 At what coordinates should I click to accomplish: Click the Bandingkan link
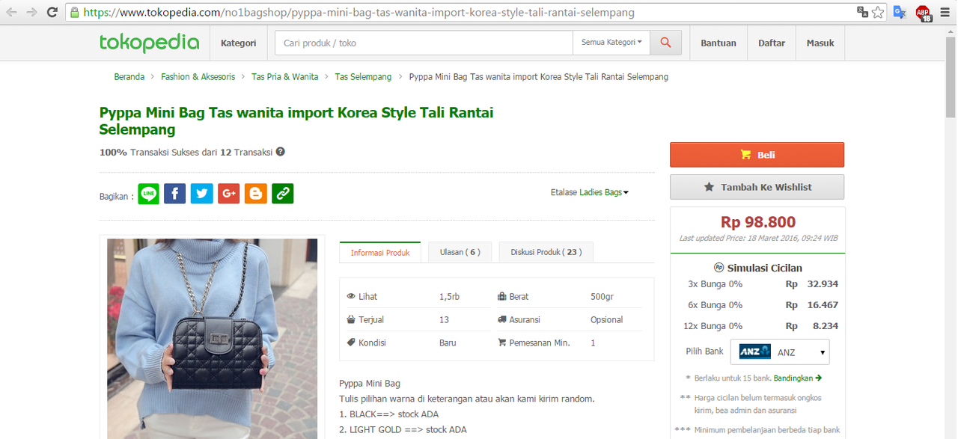coord(798,378)
